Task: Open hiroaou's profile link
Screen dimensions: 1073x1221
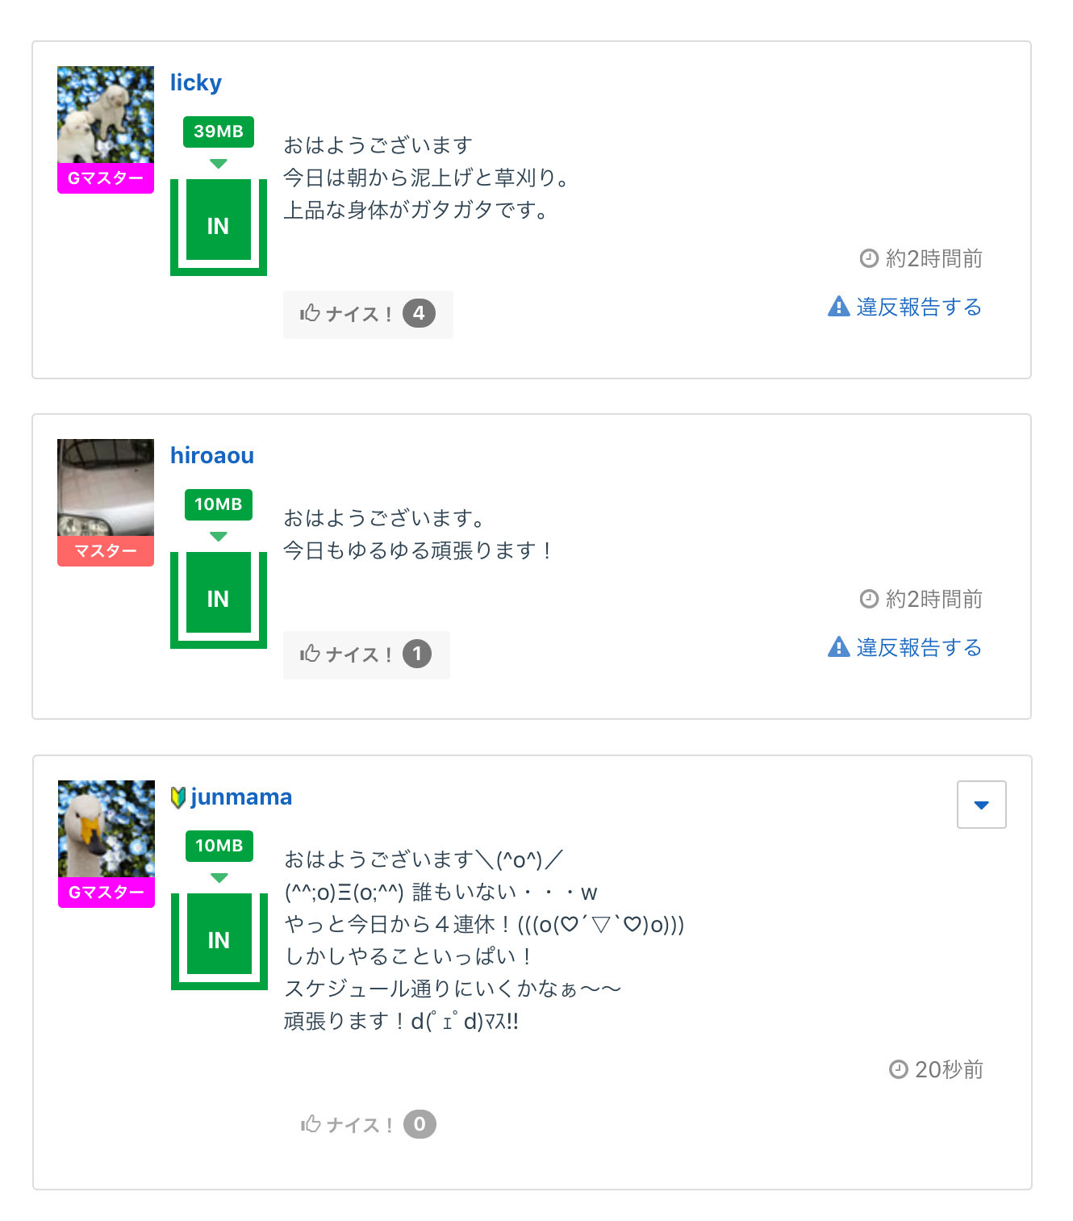Action: point(211,456)
